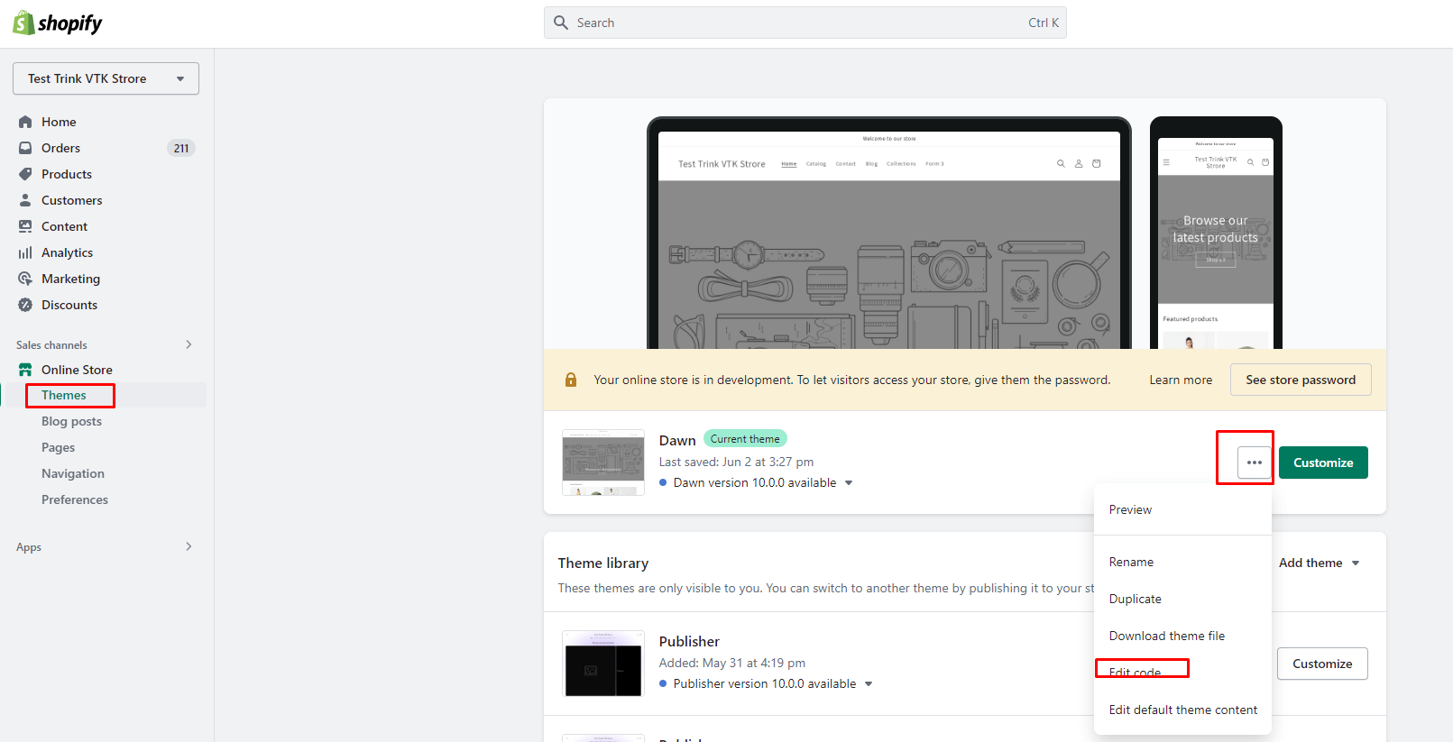Click the Marketing target icon
The image size is (1453, 742).
(x=25, y=279)
